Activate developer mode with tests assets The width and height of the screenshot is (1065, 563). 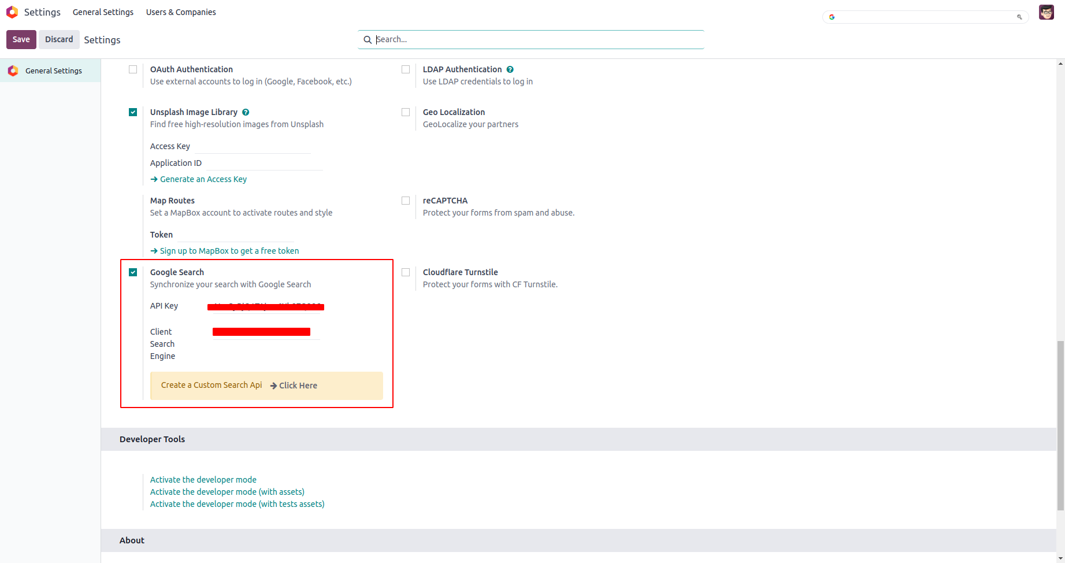[x=238, y=504]
